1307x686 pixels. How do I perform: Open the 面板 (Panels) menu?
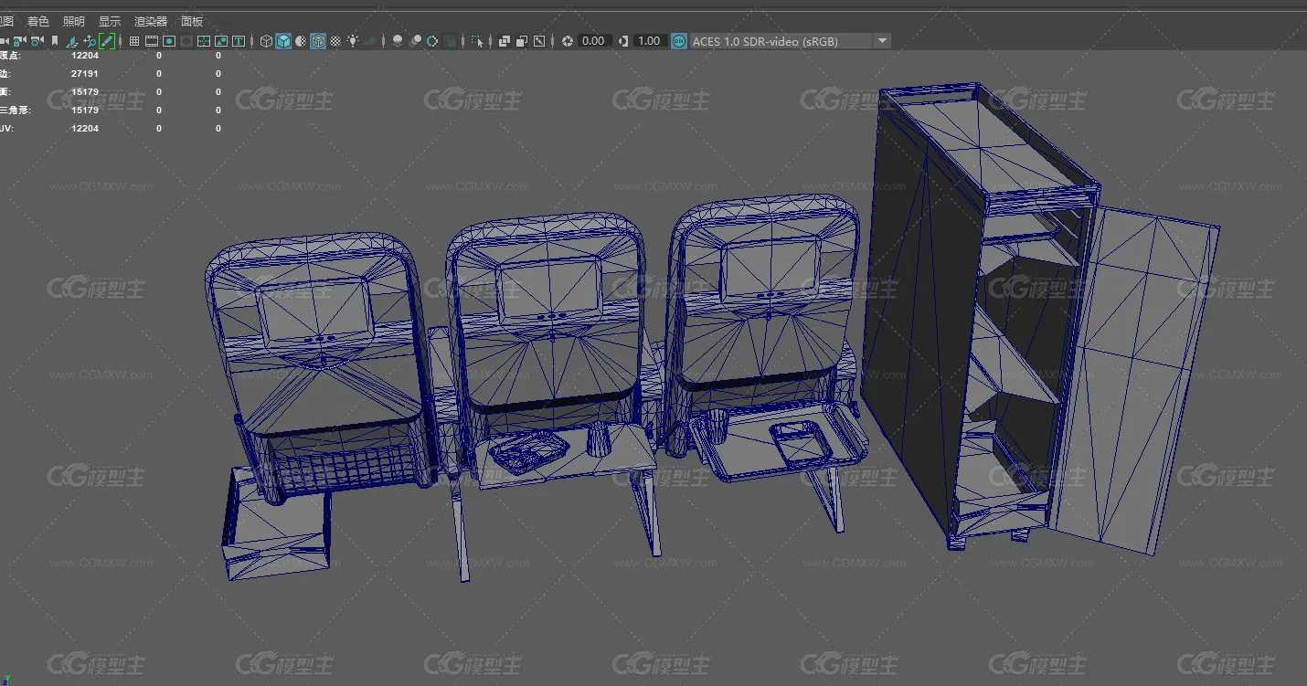tap(192, 21)
